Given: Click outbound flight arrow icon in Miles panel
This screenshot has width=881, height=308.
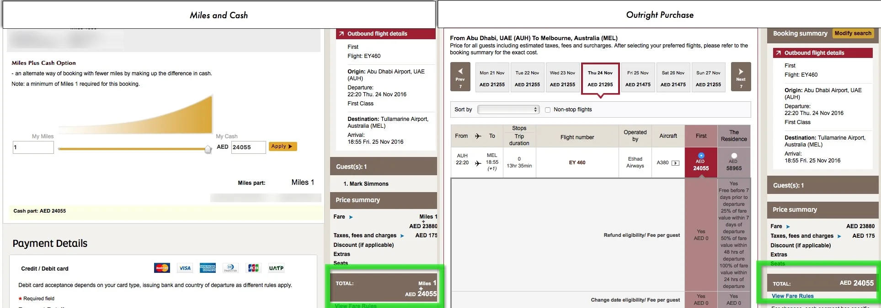Looking at the screenshot, I should 341,34.
